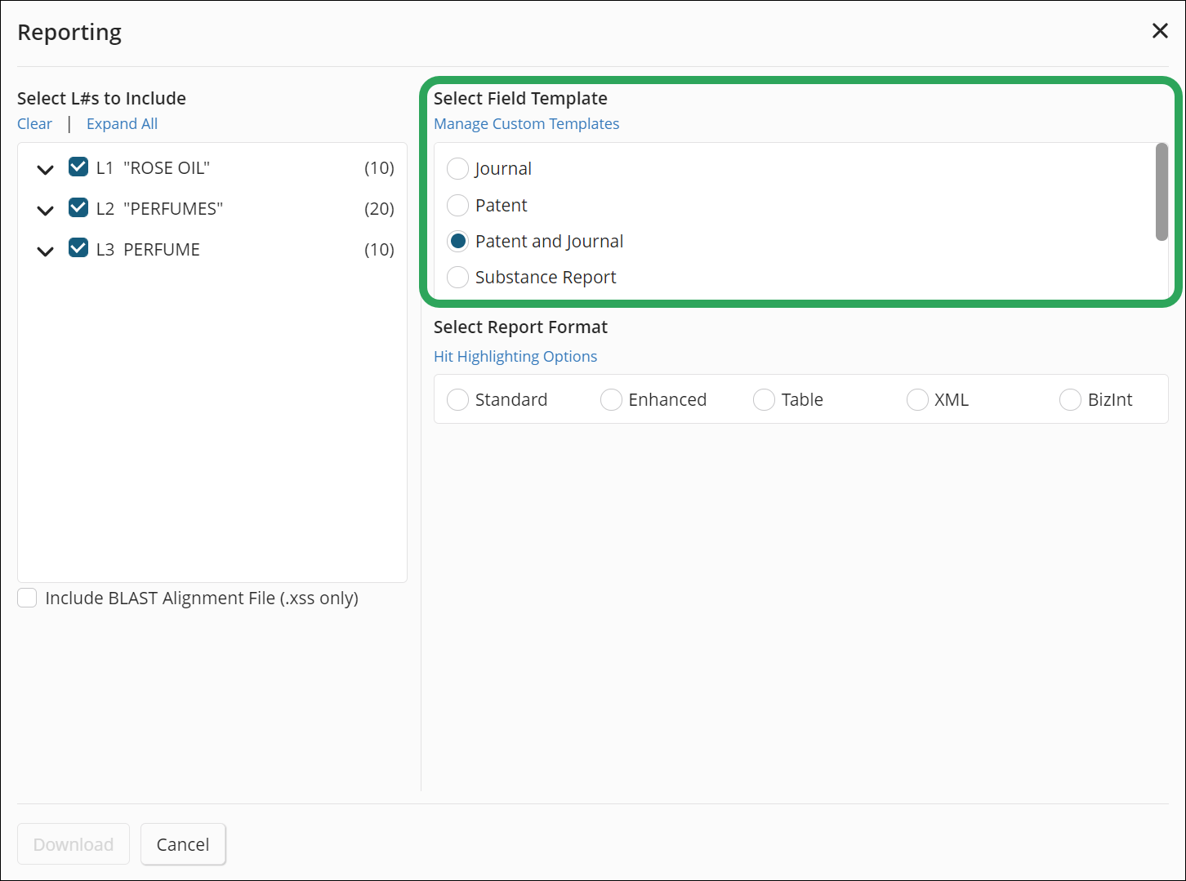The width and height of the screenshot is (1186, 881).
Task: Expand the L3 PERFUME row chevron
Action: (45, 251)
